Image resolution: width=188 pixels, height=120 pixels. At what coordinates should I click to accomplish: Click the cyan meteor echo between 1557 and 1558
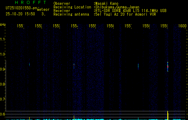pyautogui.click(x=138, y=66)
